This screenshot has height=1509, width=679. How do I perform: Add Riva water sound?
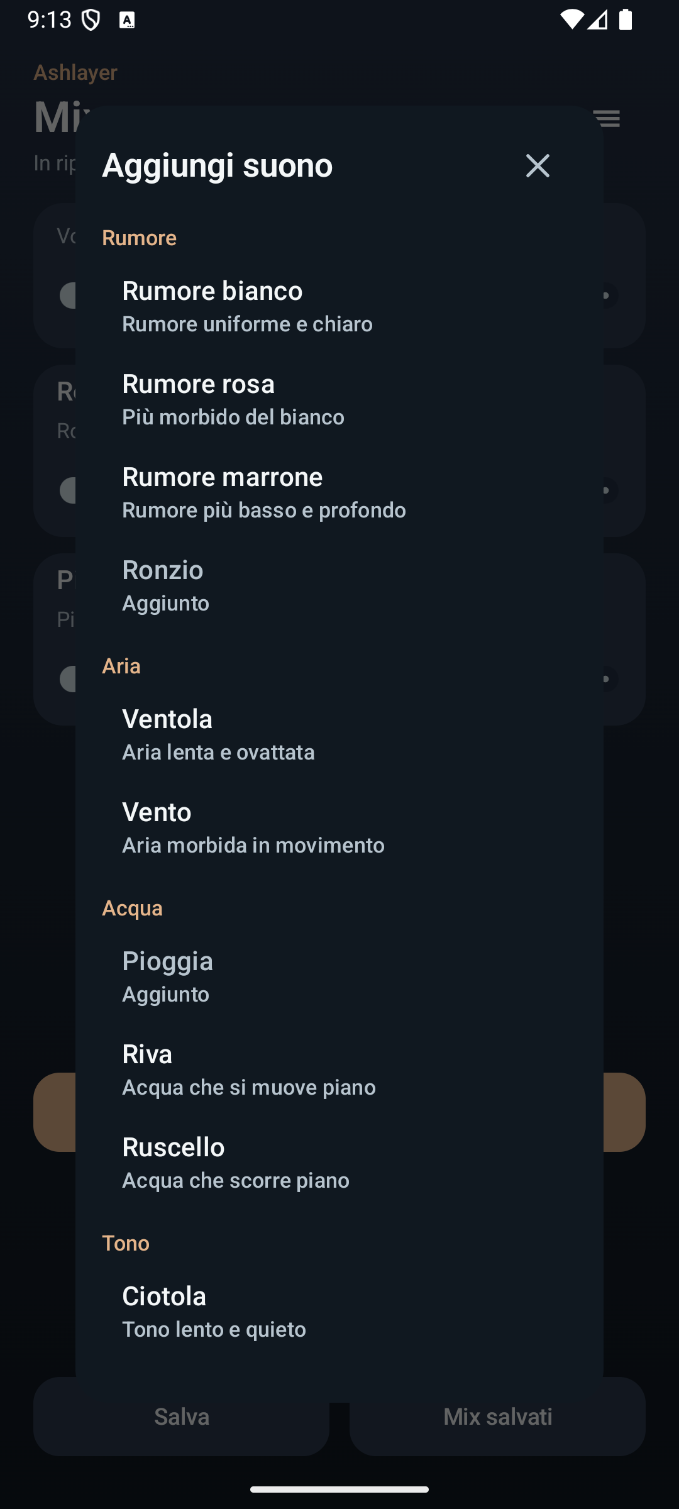(339, 1070)
